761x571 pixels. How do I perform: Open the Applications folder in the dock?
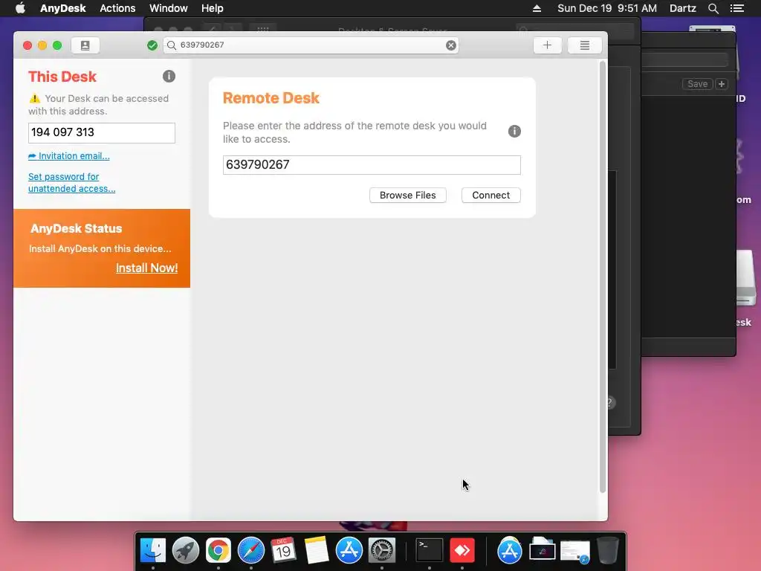(510, 550)
